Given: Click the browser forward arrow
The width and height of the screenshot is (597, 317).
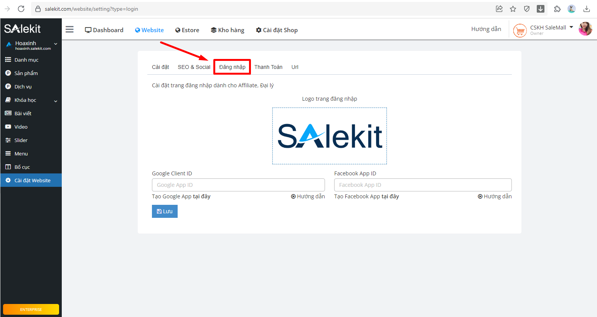Looking at the screenshot, I should (7, 9).
